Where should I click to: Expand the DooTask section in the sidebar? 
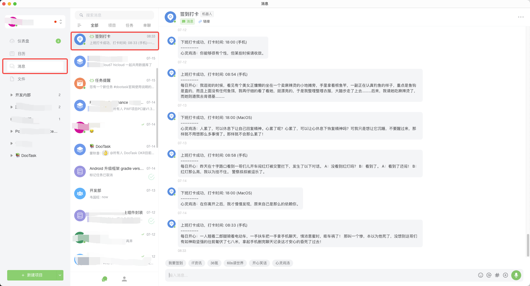point(11,155)
